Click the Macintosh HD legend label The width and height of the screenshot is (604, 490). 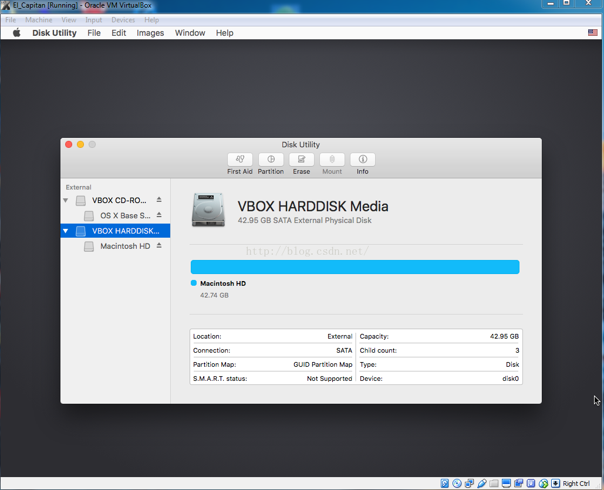(x=223, y=283)
